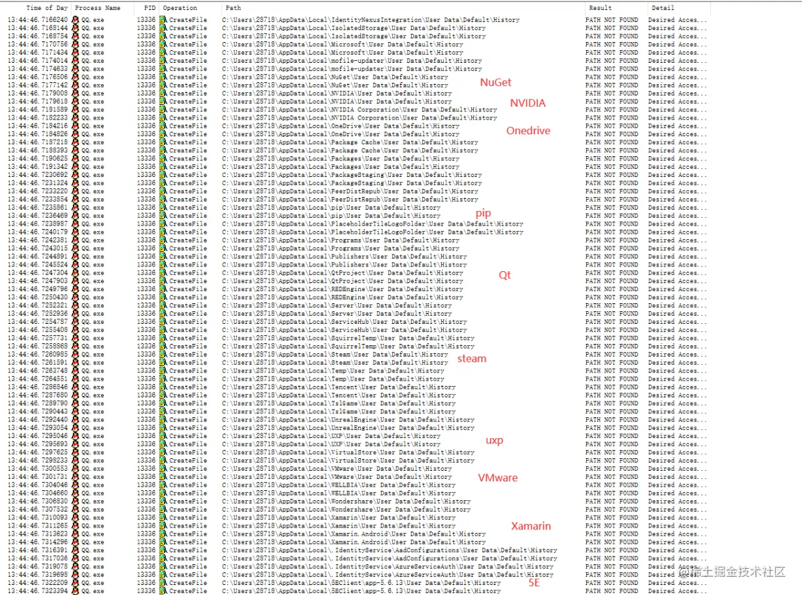Click the QQ penguin icon in row 13:44:46.7184216

(76, 126)
